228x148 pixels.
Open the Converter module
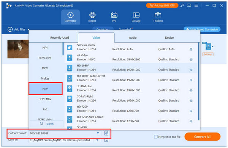click(70, 17)
